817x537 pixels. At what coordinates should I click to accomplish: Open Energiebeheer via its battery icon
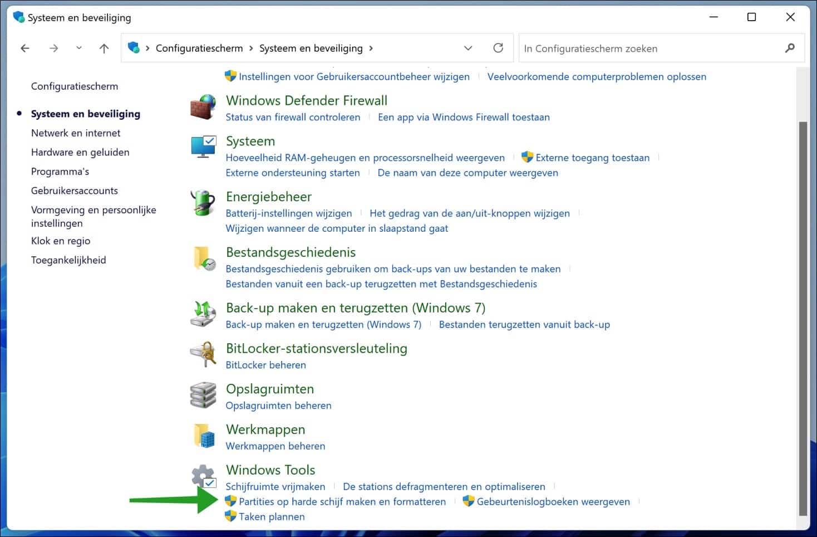(203, 203)
